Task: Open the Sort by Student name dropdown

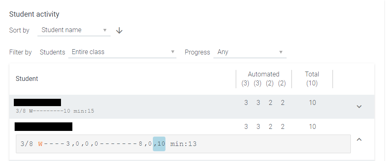Action: click(x=74, y=30)
